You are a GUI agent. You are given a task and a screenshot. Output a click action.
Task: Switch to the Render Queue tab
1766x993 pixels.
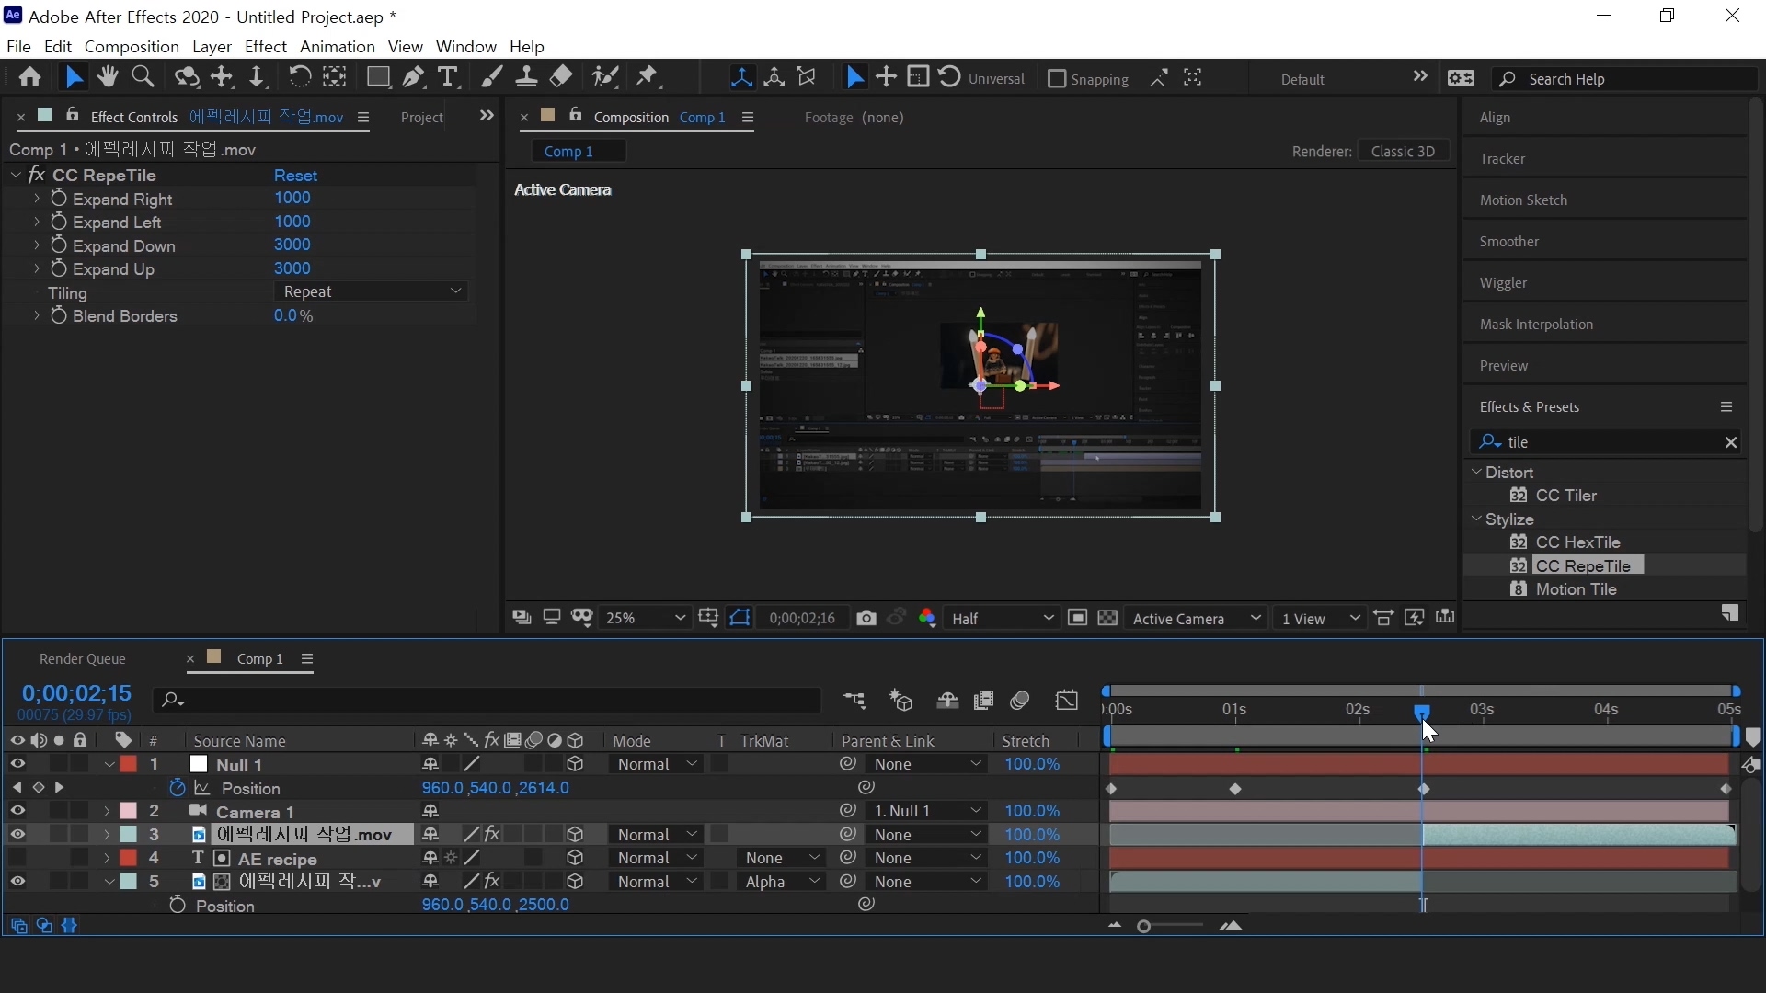coord(82,658)
